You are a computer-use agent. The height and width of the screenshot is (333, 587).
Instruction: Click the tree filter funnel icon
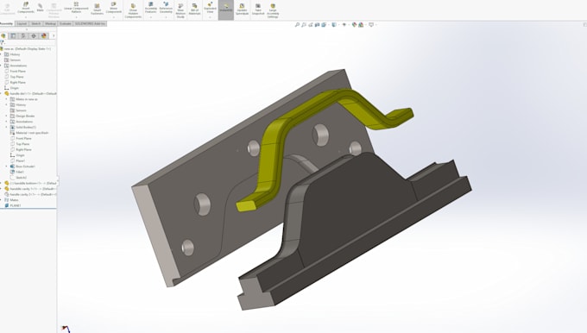point(3,43)
